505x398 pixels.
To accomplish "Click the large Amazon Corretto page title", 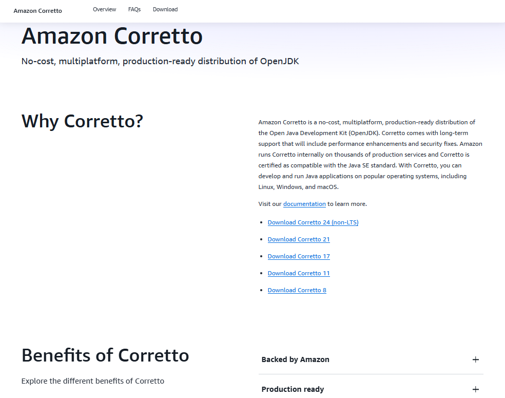I will (x=112, y=36).
